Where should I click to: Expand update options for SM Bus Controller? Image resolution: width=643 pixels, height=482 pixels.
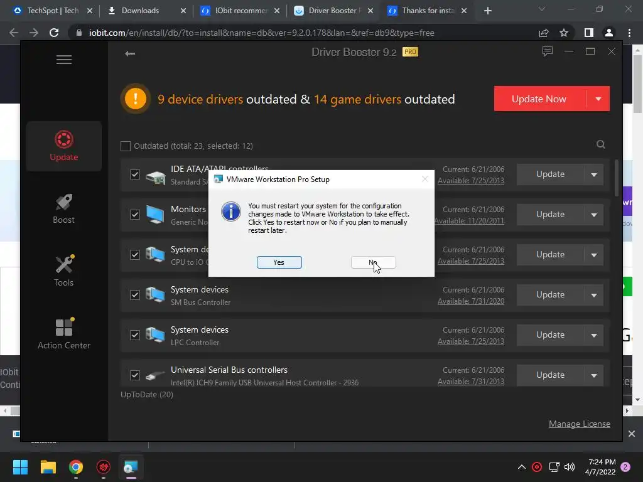[x=594, y=295]
